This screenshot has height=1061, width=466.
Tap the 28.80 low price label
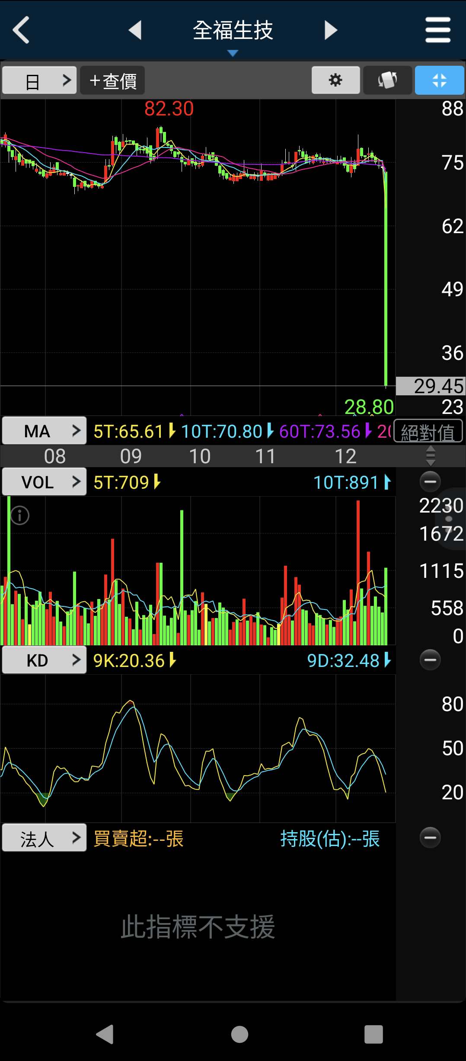pos(369,407)
